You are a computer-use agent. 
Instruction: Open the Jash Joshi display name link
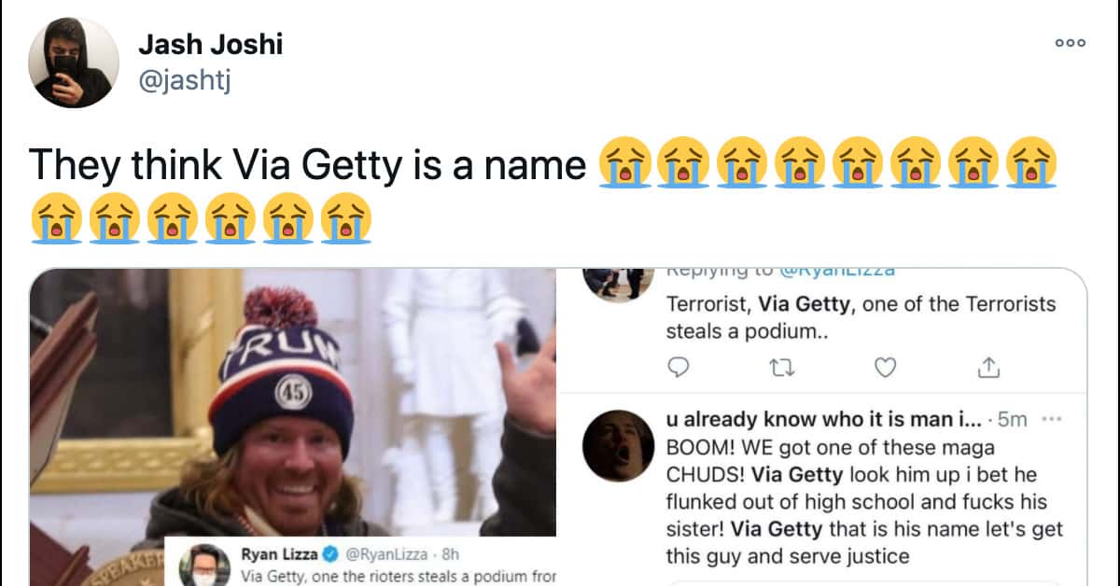tap(210, 43)
